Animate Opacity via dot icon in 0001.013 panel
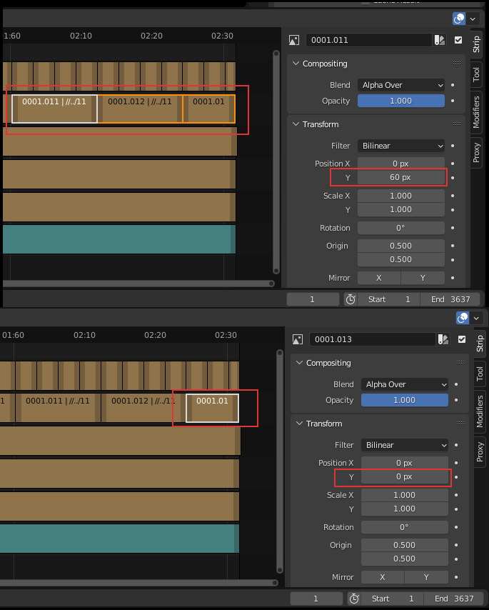 pyautogui.click(x=456, y=400)
